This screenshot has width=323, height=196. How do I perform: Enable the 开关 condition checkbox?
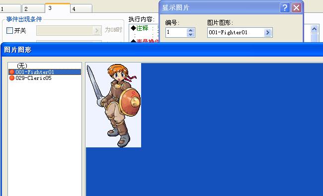(9, 31)
